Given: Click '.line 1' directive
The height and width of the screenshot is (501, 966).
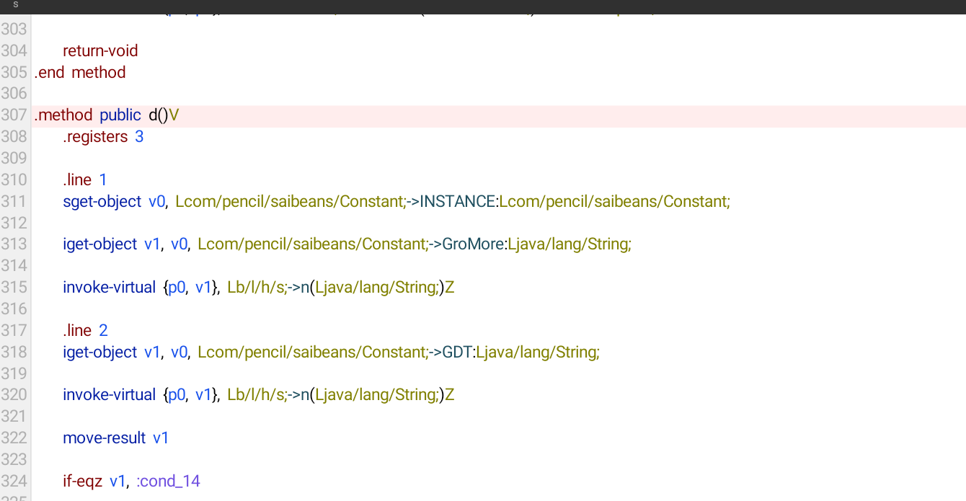Looking at the screenshot, I should [85, 179].
